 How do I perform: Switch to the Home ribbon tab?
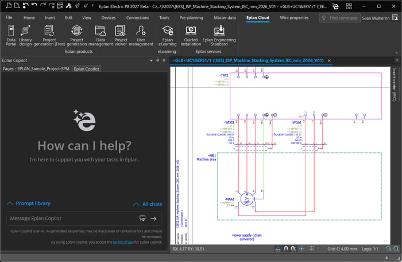(x=29, y=18)
